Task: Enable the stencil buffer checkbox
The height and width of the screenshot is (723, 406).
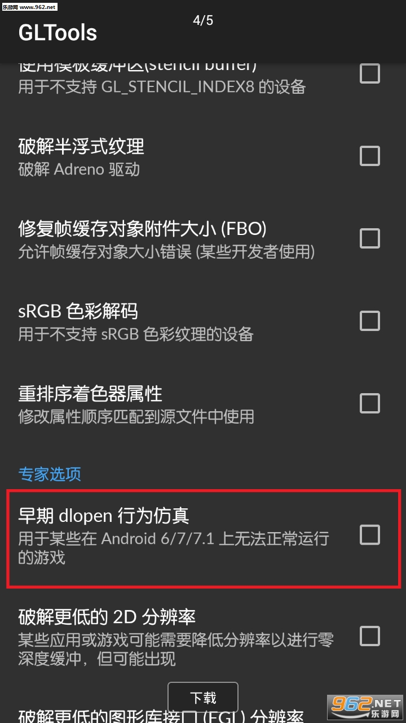Action: 370,73
